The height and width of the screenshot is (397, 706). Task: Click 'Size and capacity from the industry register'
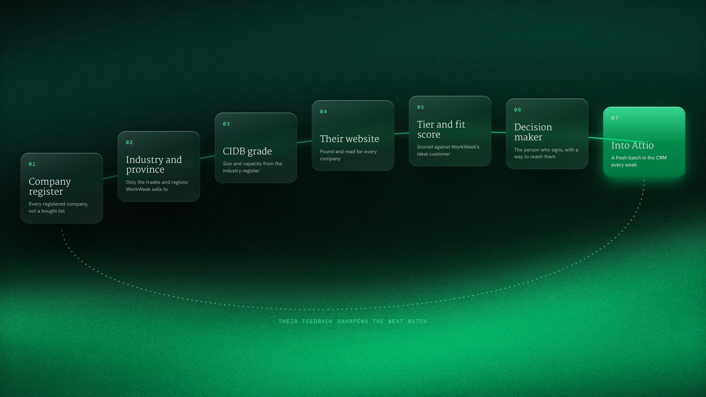pos(252,167)
